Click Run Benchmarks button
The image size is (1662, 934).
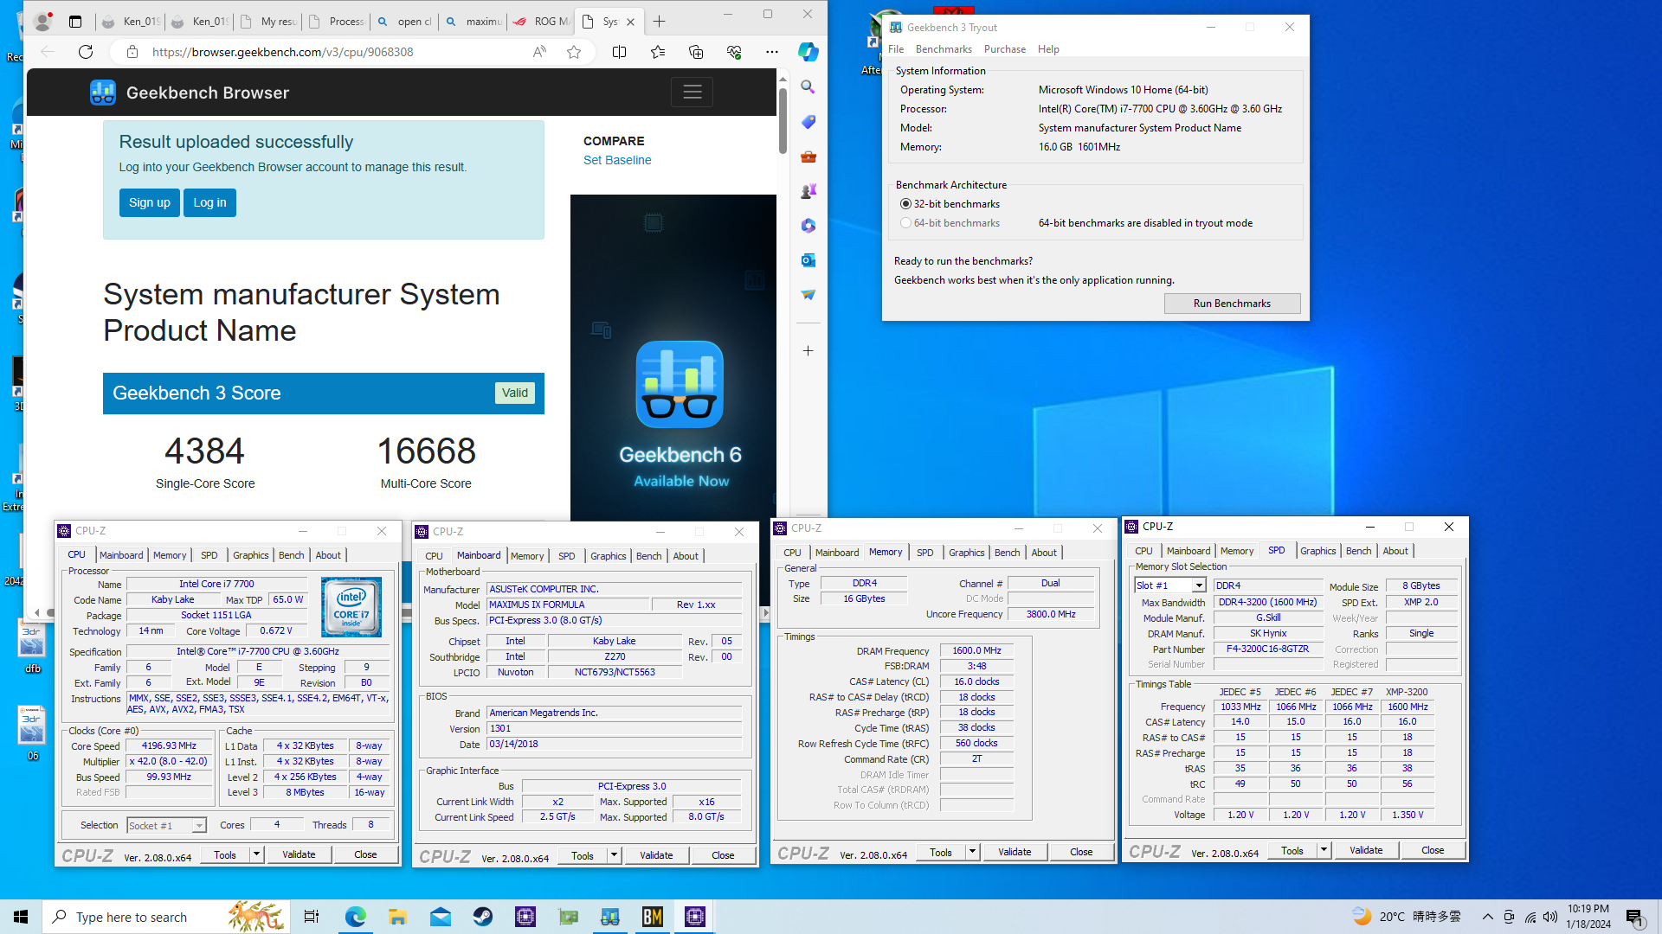tap(1232, 304)
